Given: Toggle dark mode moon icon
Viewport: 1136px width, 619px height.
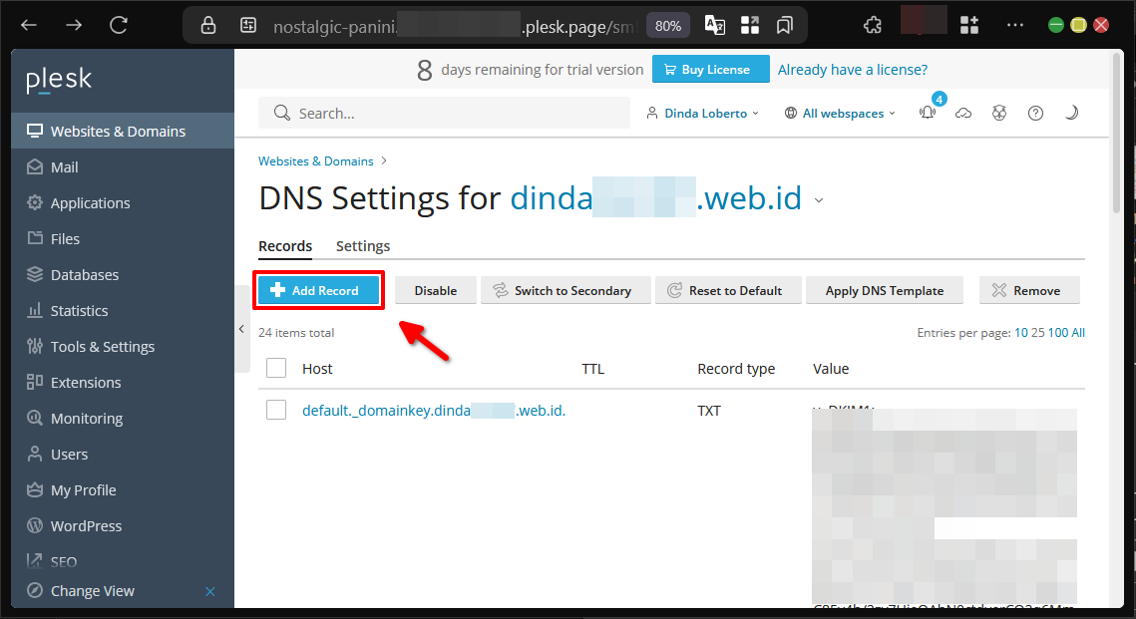Looking at the screenshot, I should point(1071,114).
